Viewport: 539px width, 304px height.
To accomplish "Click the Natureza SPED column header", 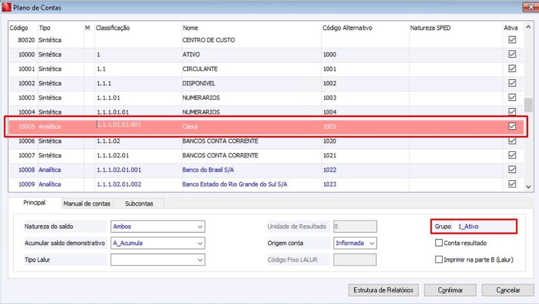I will [x=430, y=28].
